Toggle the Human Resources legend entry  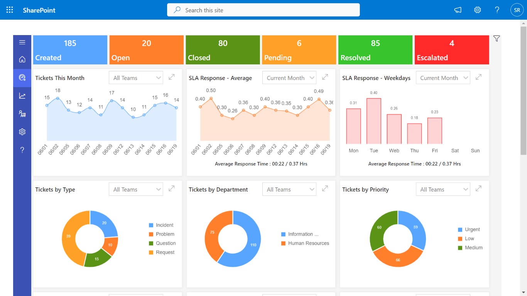pos(305,243)
